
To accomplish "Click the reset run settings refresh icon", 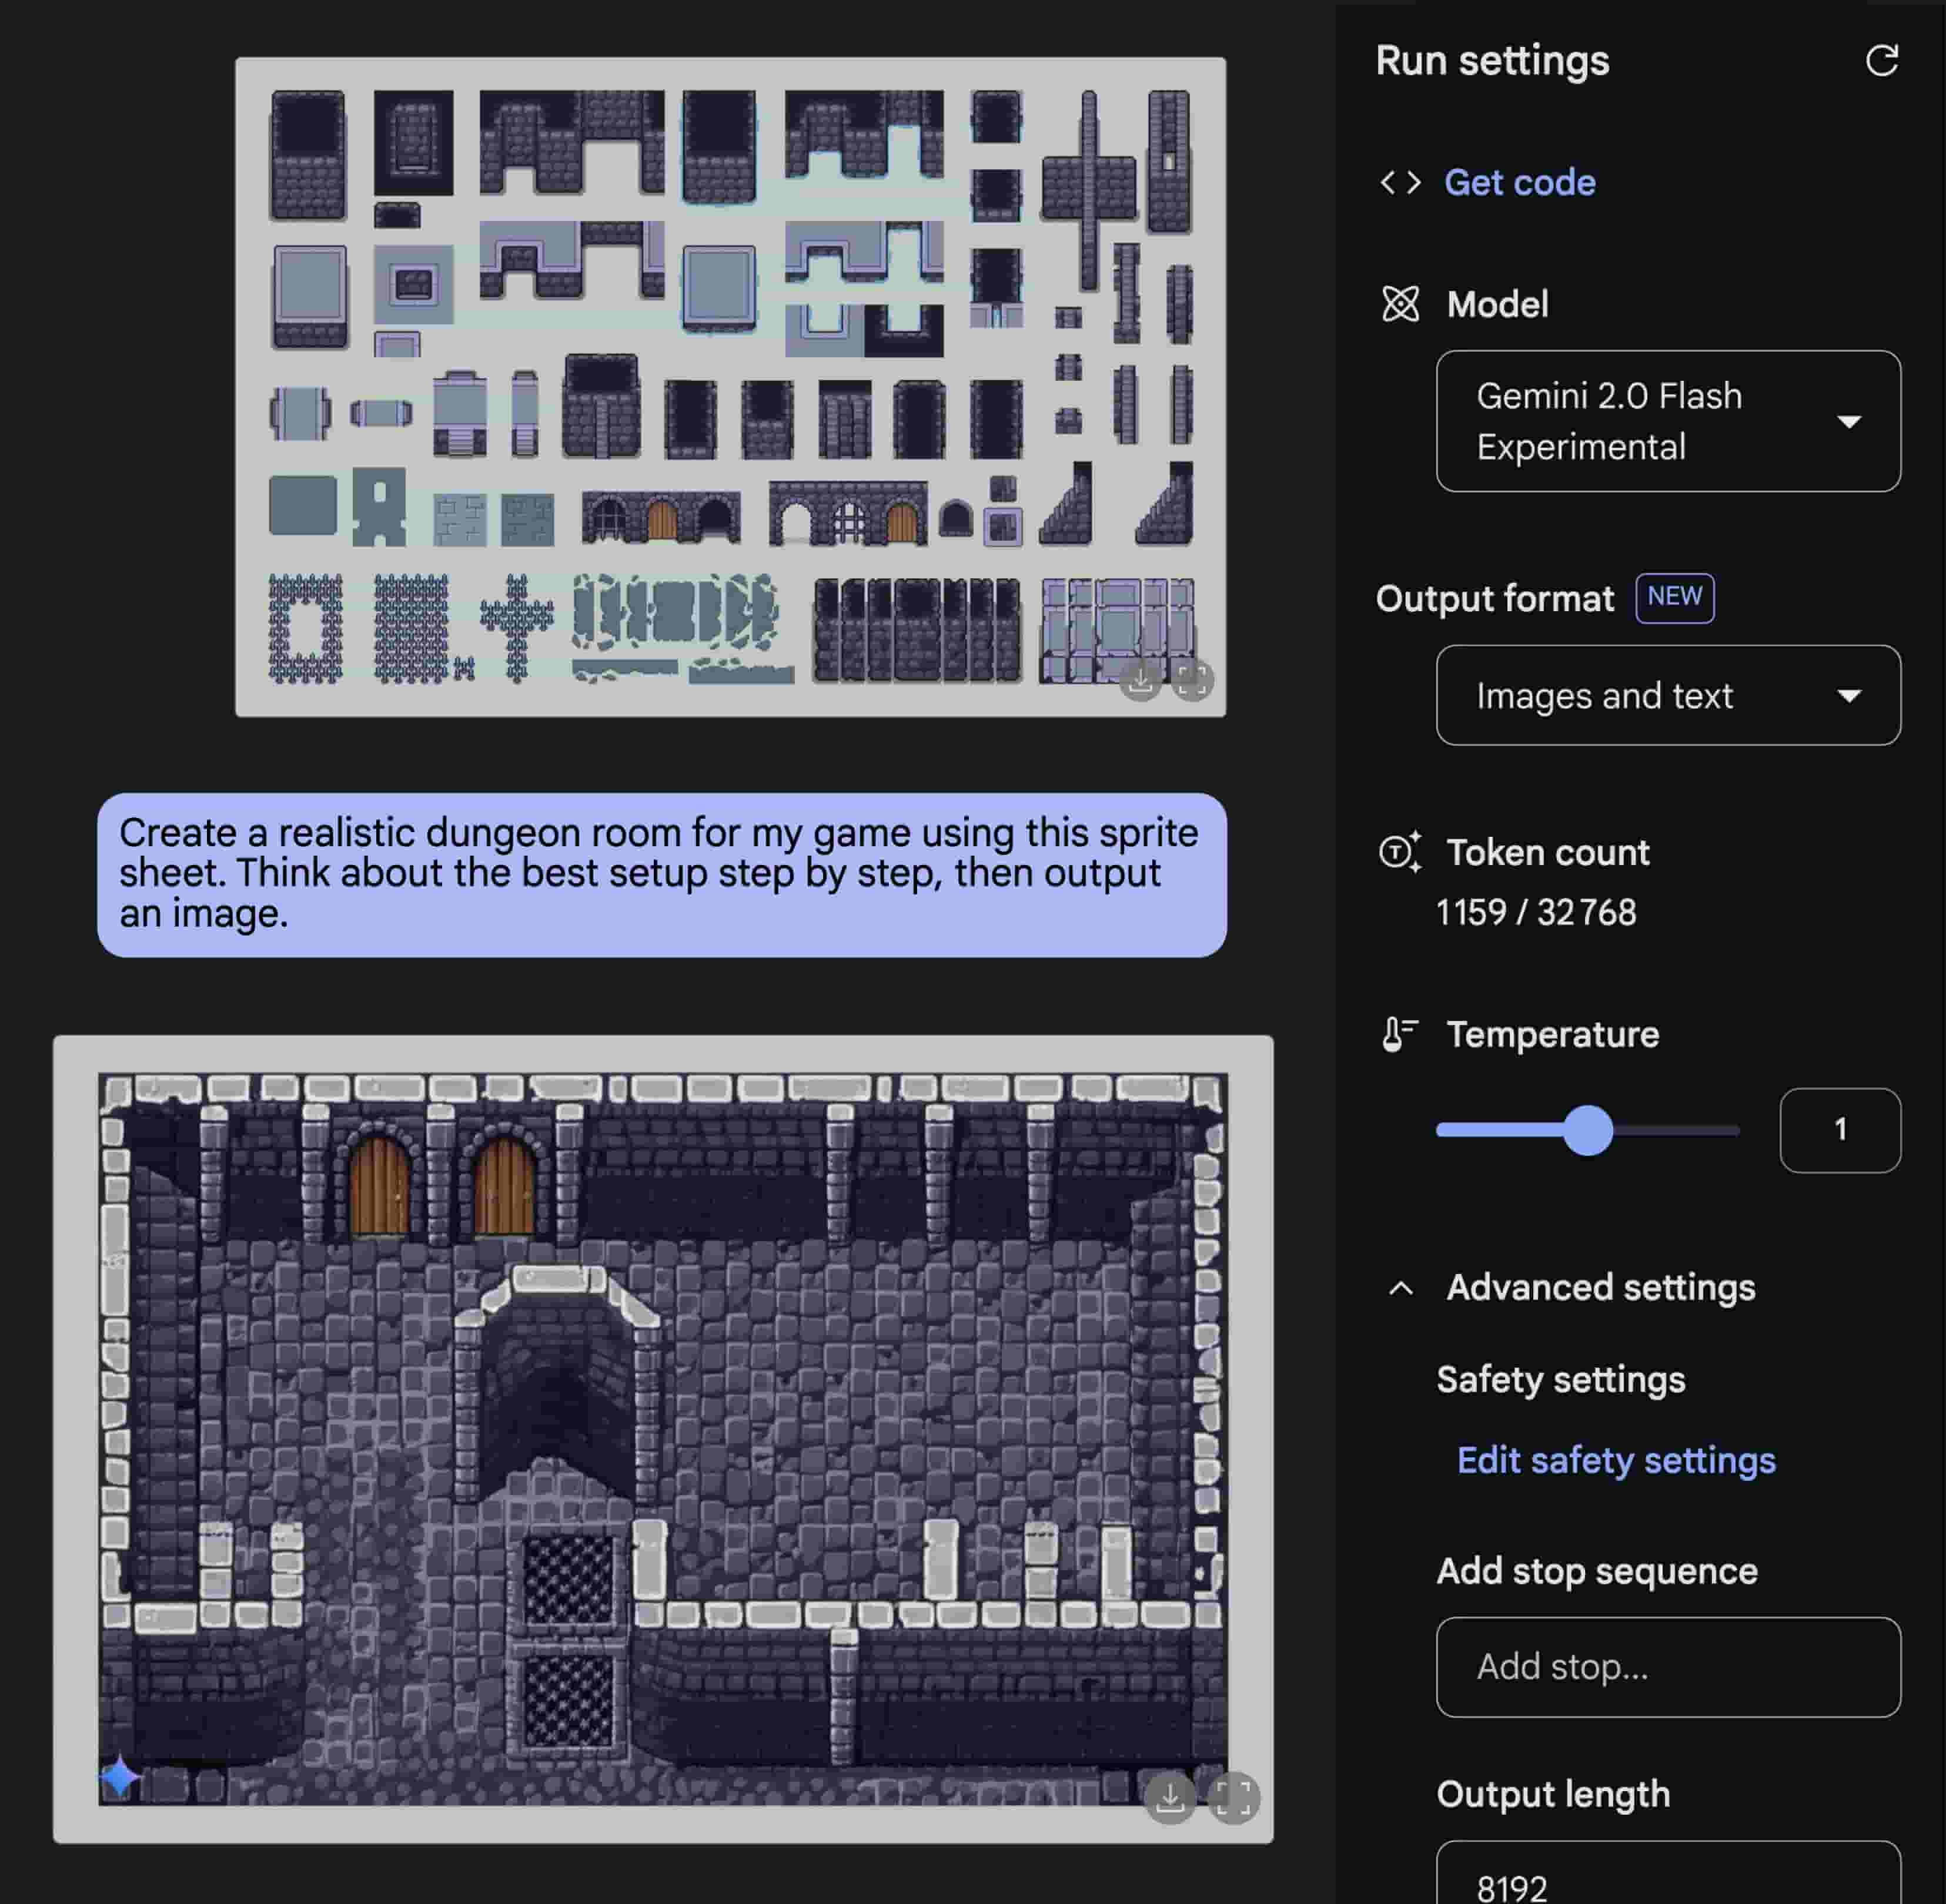I will point(1882,61).
